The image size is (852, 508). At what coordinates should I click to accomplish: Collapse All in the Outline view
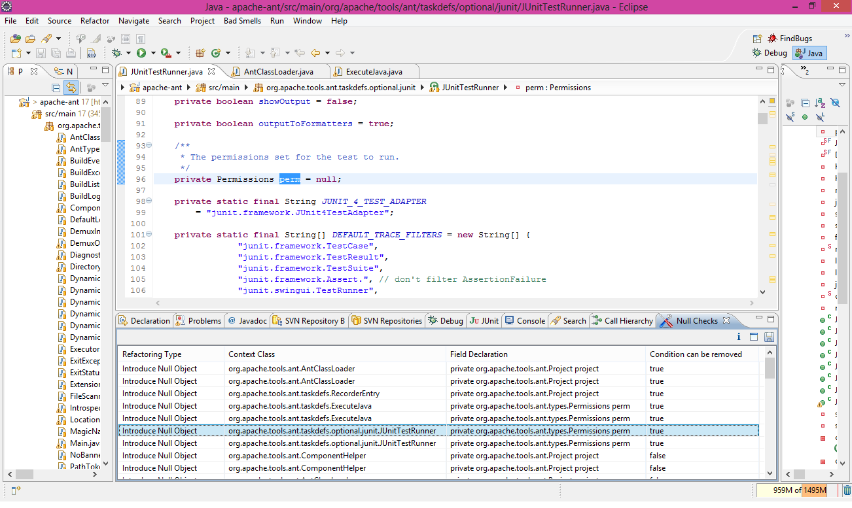pos(806,103)
